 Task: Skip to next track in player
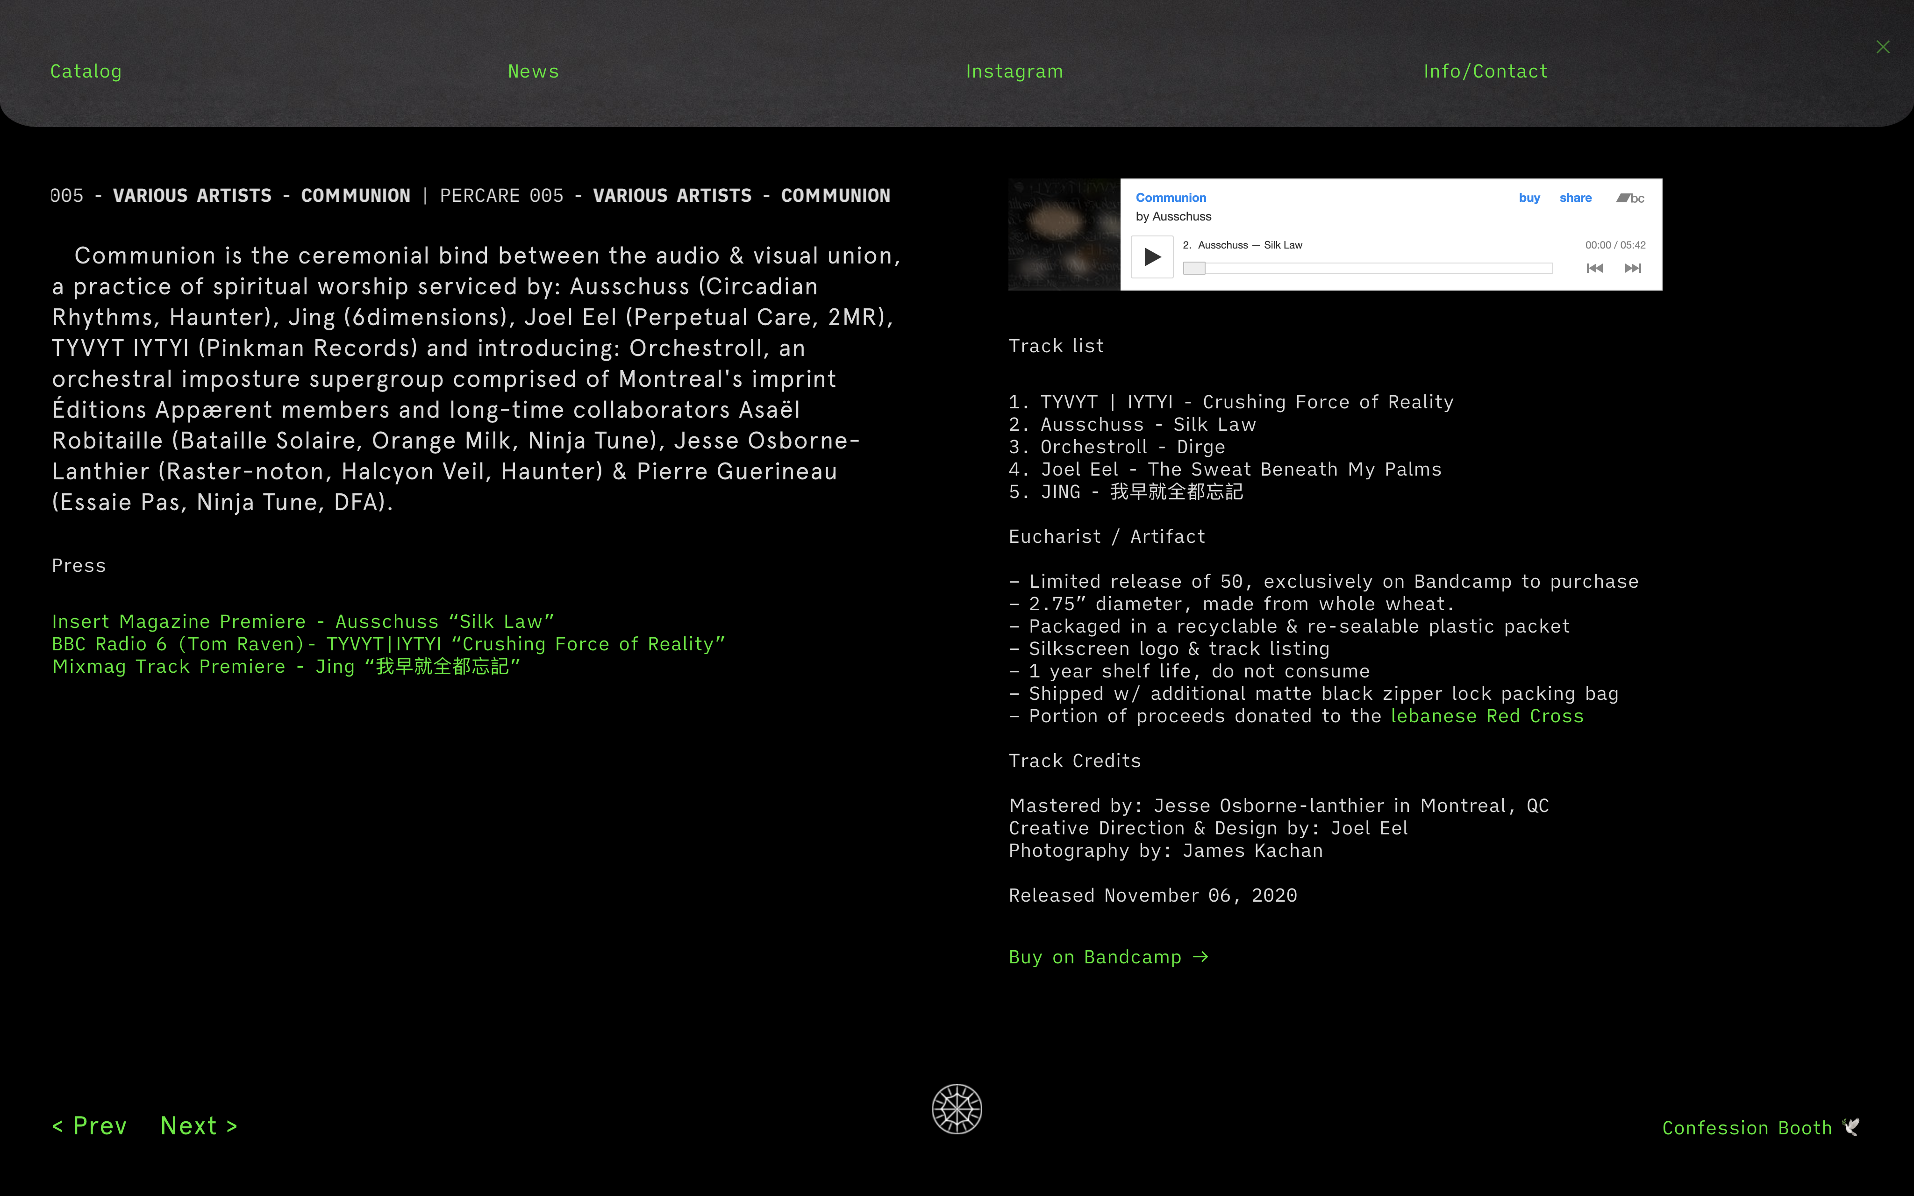click(x=1632, y=268)
